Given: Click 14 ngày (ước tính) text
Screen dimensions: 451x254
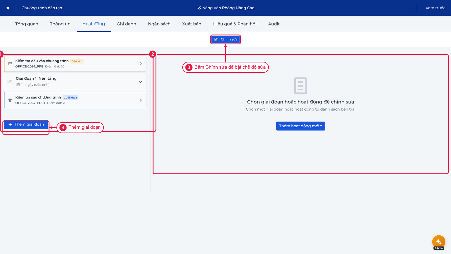Looking at the screenshot, I should 35,85.
